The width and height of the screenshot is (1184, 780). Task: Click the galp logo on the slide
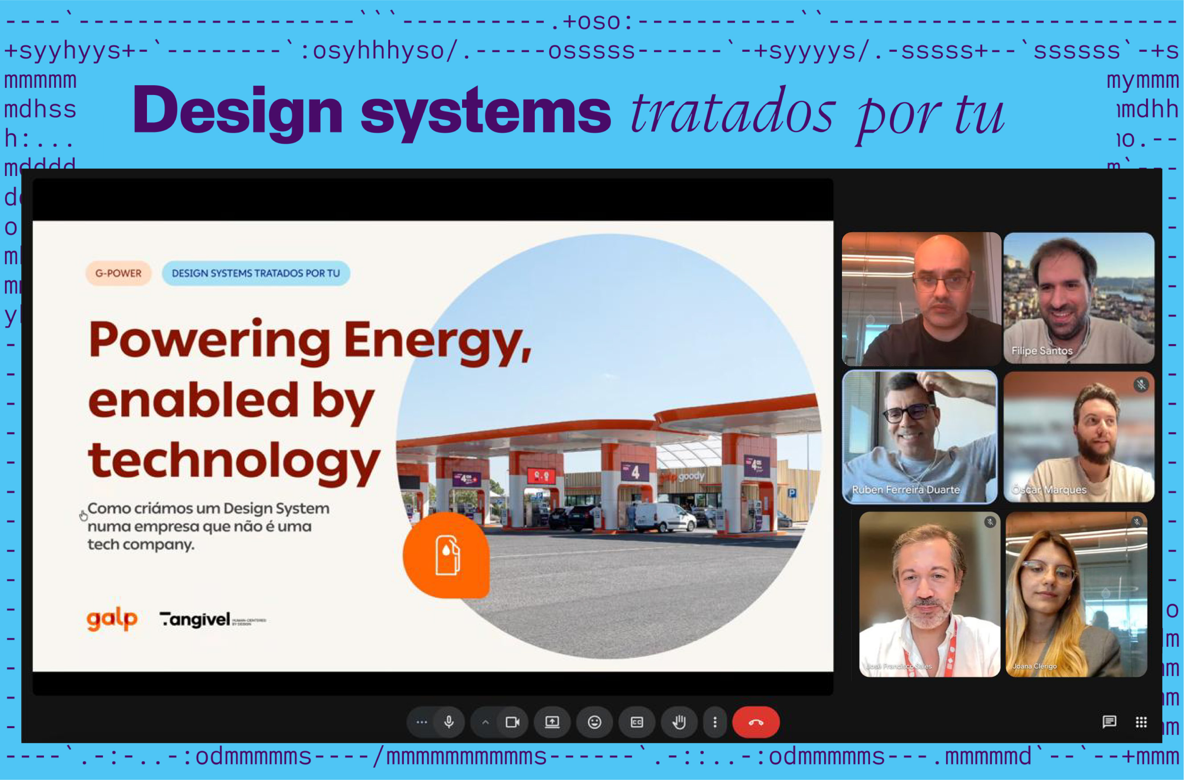coord(112,619)
